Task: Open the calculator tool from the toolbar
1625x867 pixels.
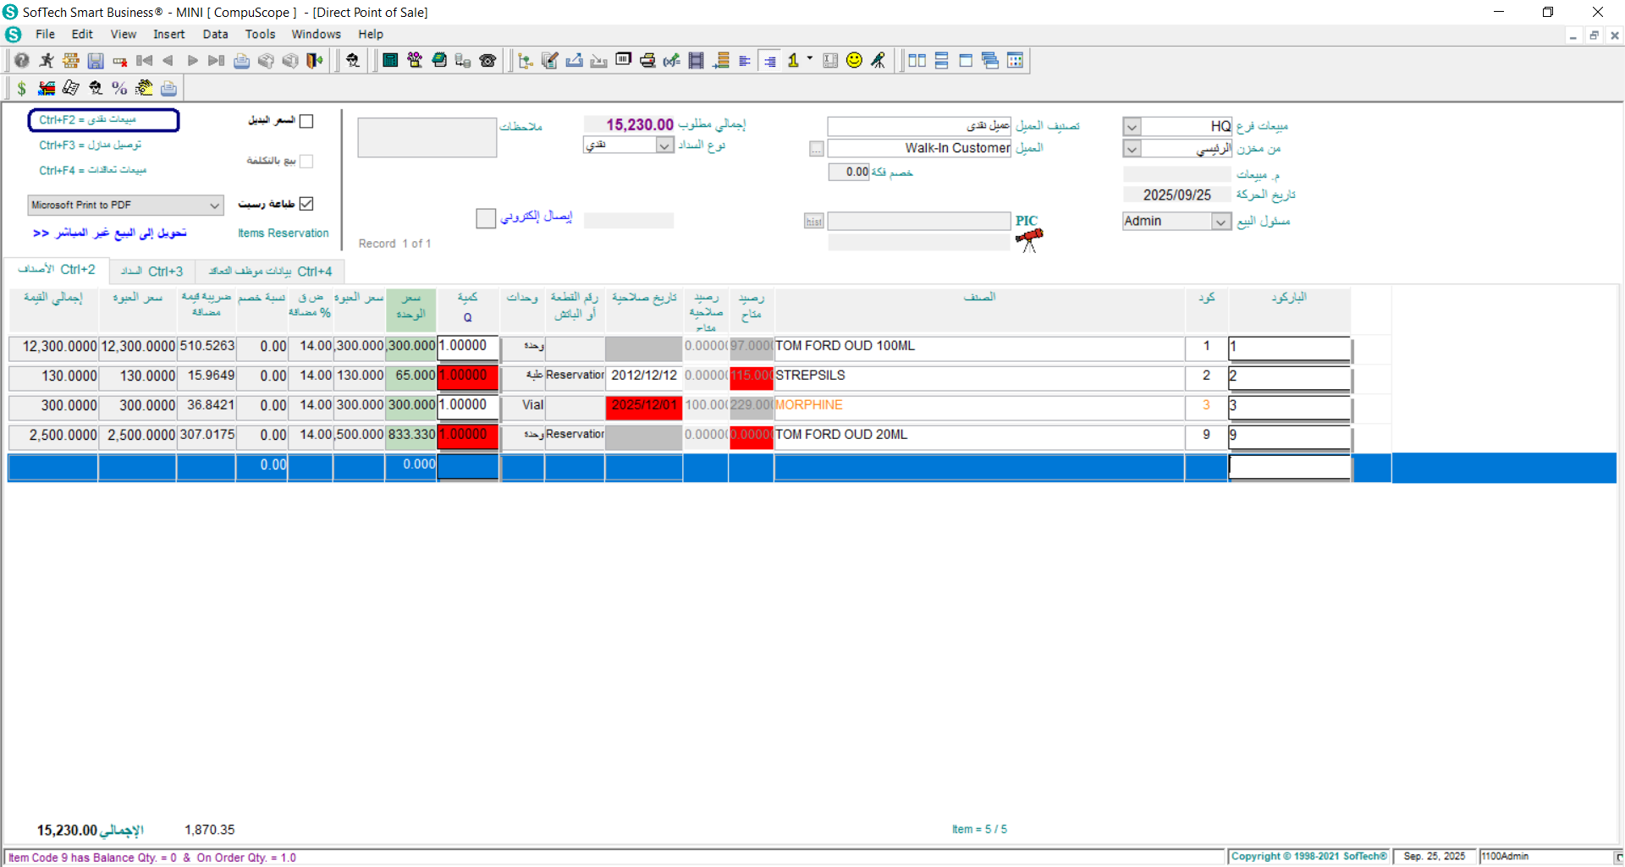Action: pos(390,60)
